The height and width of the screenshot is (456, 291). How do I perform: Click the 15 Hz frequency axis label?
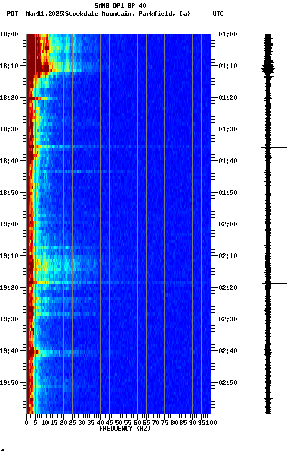click(x=54, y=423)
